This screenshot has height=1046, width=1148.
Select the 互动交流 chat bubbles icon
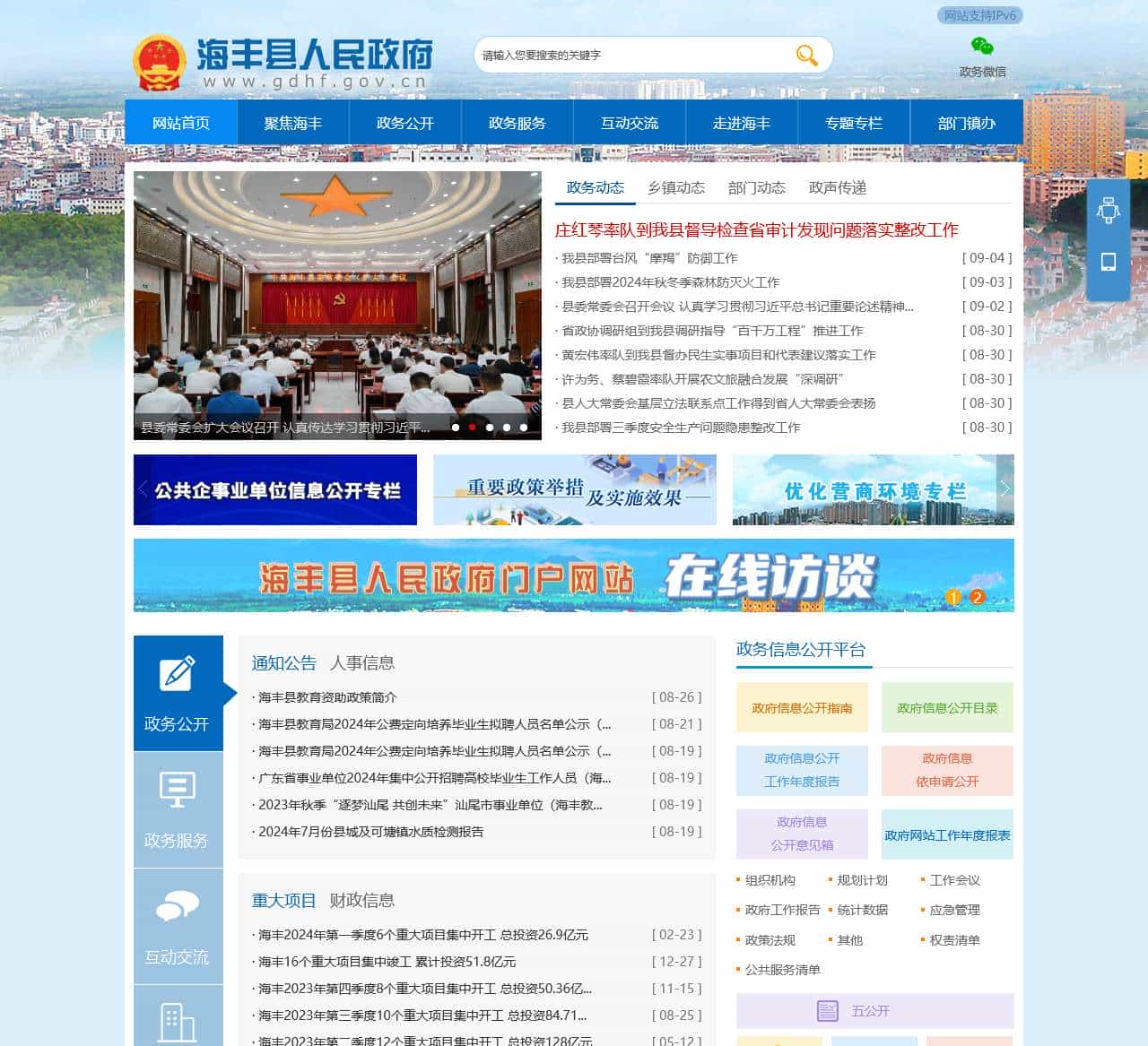tap(178, 906)
